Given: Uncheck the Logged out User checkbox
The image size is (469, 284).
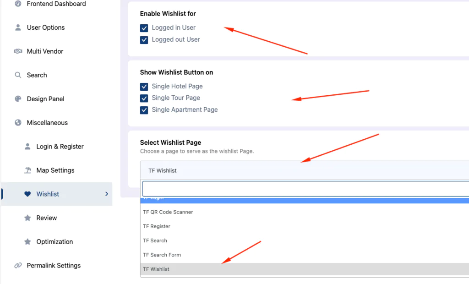Looking at the screenshot, I should (x=144, y=40).
